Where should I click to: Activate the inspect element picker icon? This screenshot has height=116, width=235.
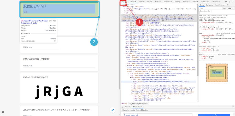(x=123, y=2)
